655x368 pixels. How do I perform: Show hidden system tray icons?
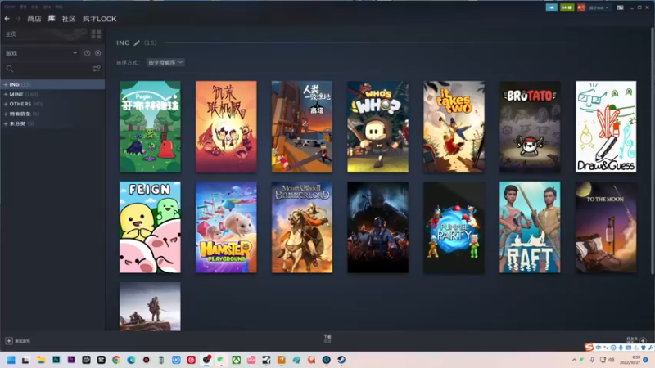[x=575, y=360]
